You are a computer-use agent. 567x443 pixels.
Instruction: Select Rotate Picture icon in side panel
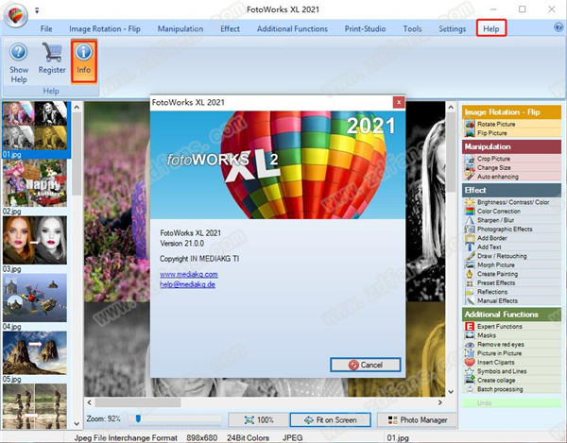coord(470,124)
